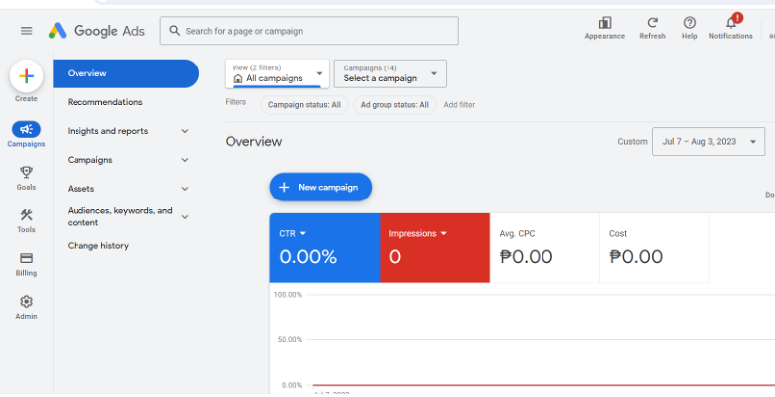Open the date range Jul 7 – Aug 3, 2023 dropdown
775x397 pixels.
click(x=708, y=142)
